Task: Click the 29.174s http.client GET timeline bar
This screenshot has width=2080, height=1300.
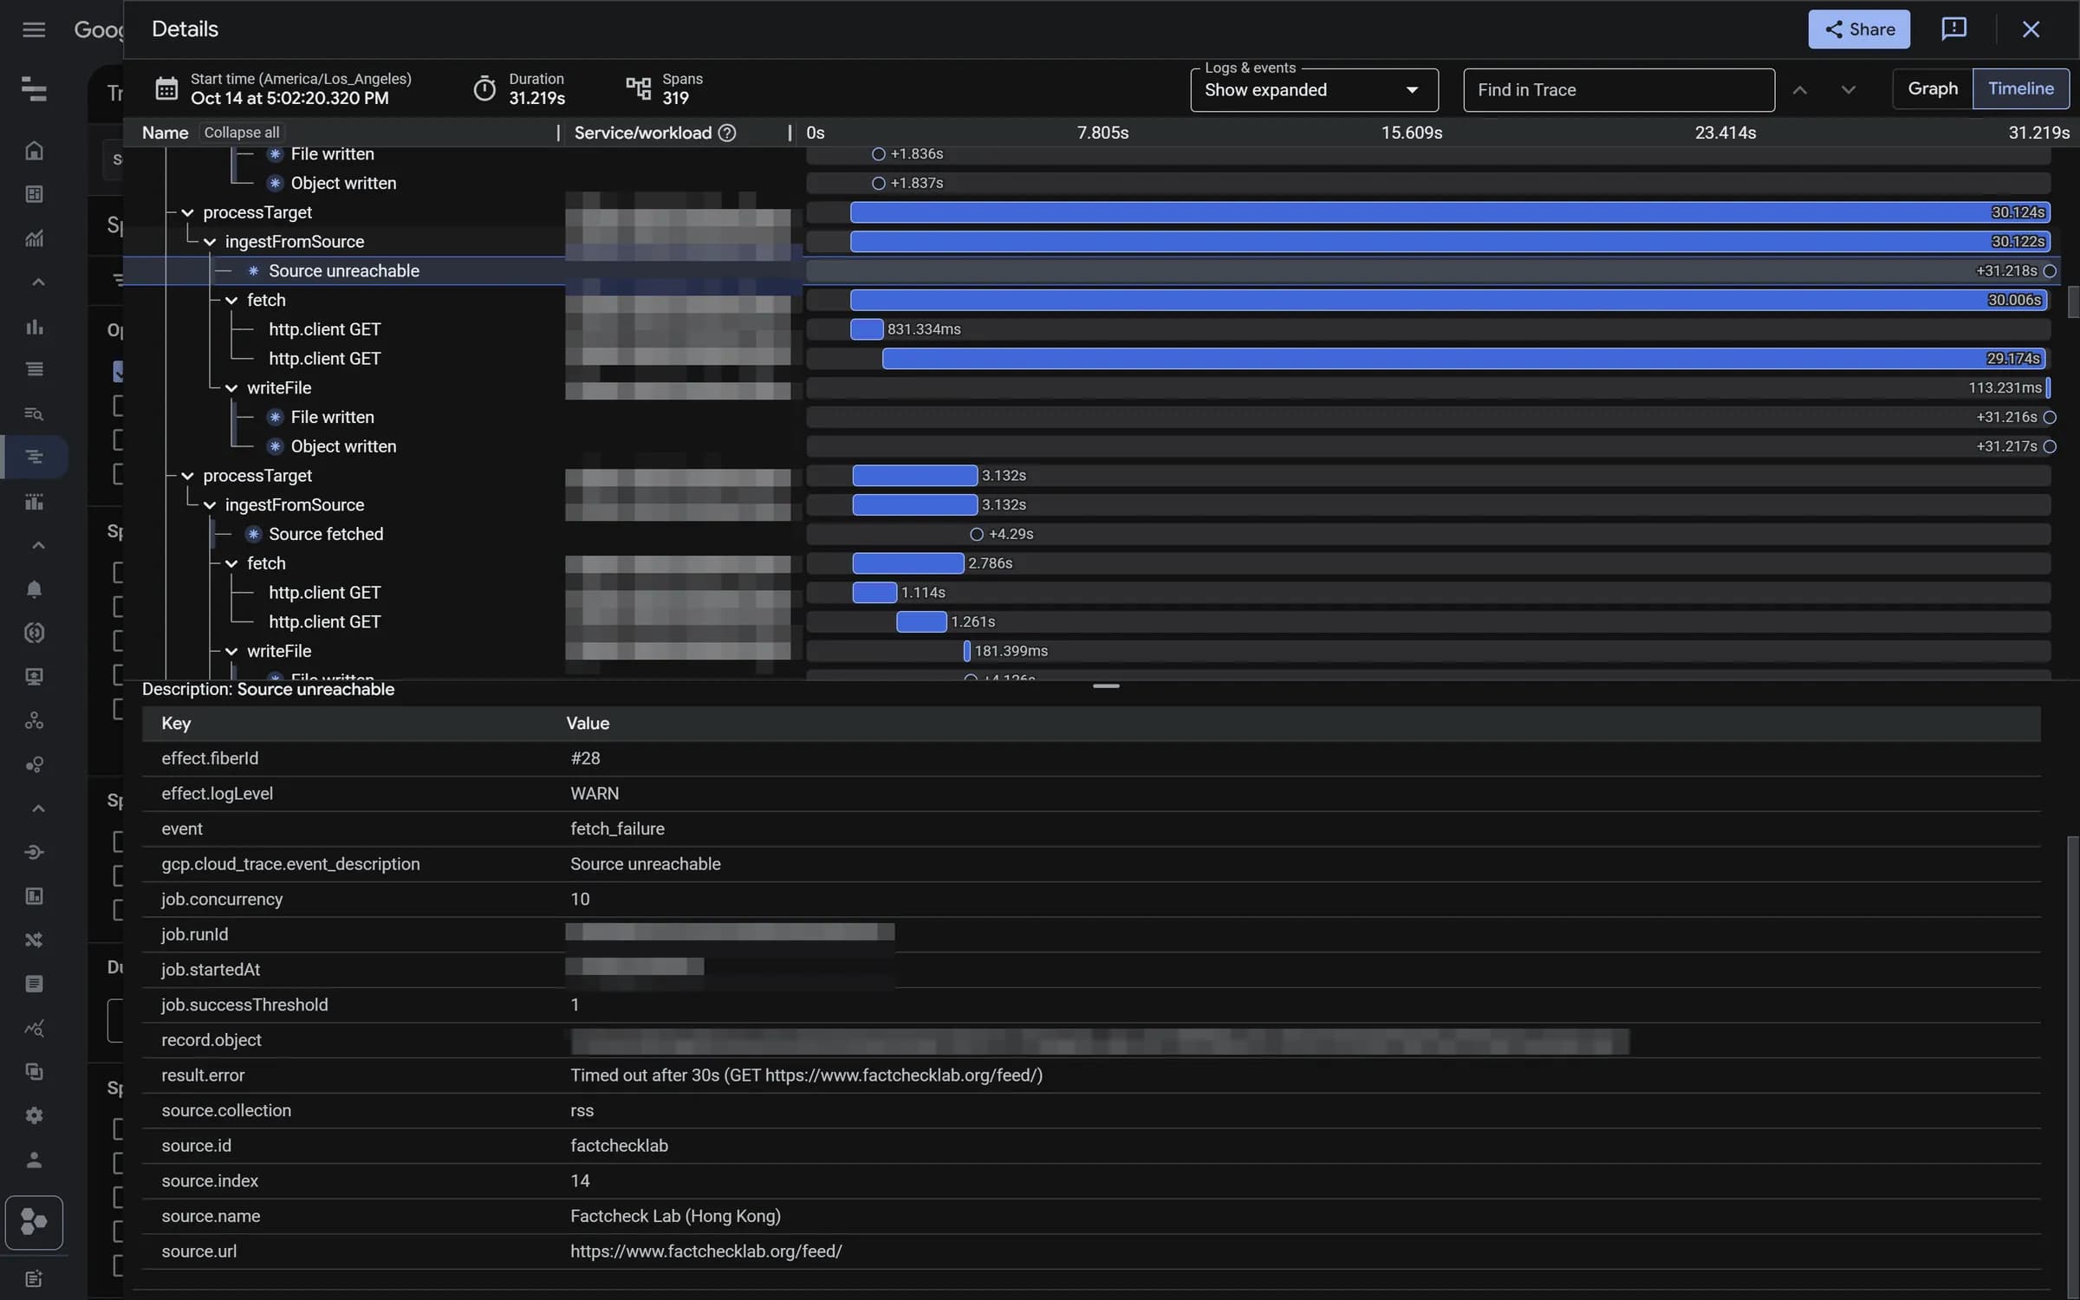Action: [x=1465, y=359]
